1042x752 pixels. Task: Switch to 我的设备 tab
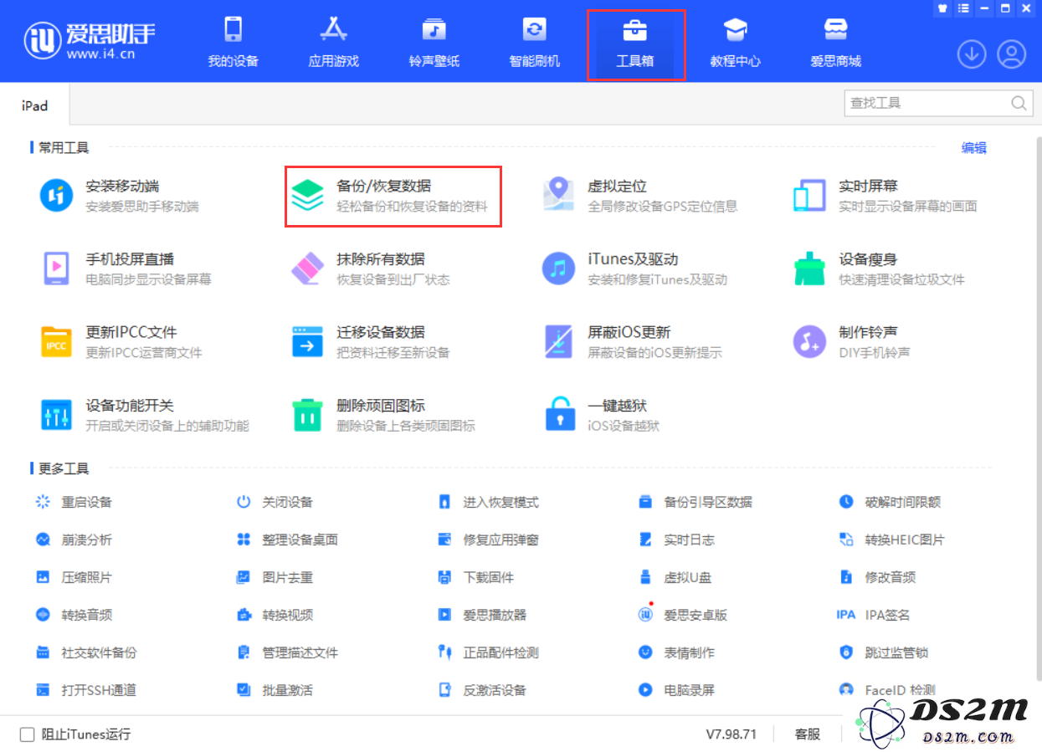[x=234, y=41]
